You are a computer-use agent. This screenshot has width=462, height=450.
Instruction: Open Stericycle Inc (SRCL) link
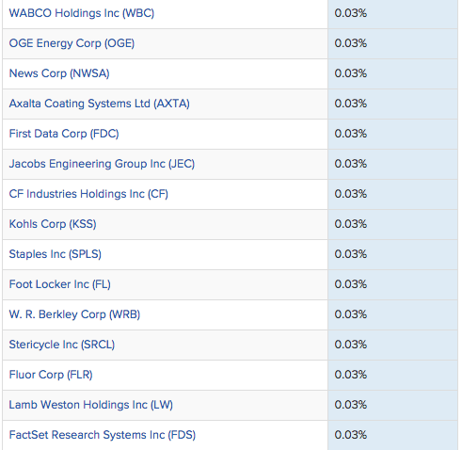click(62, 345)
